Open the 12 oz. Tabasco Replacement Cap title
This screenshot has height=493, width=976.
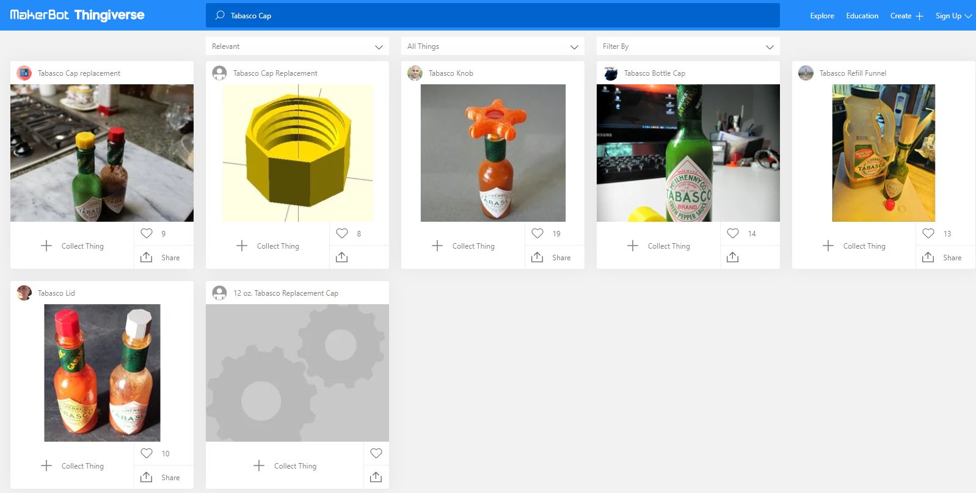coord(285,293)
